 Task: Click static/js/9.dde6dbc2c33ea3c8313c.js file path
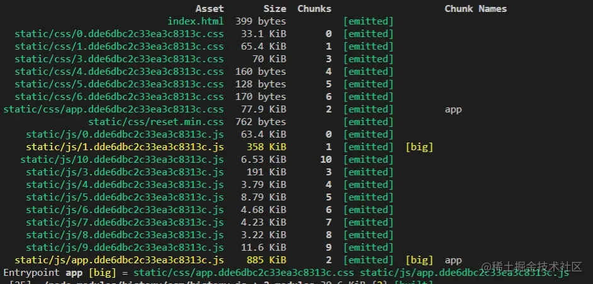pyautogui.click(x=125, y=248)
